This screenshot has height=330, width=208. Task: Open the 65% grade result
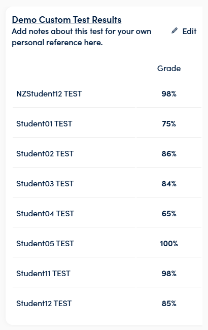tap(169, 213)
